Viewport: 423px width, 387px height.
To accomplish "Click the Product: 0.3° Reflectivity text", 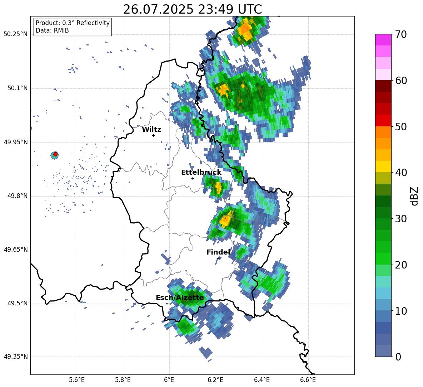I will pos(73,23).
